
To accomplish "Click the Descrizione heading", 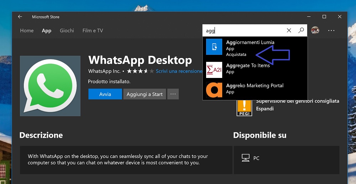I will 41,135.
